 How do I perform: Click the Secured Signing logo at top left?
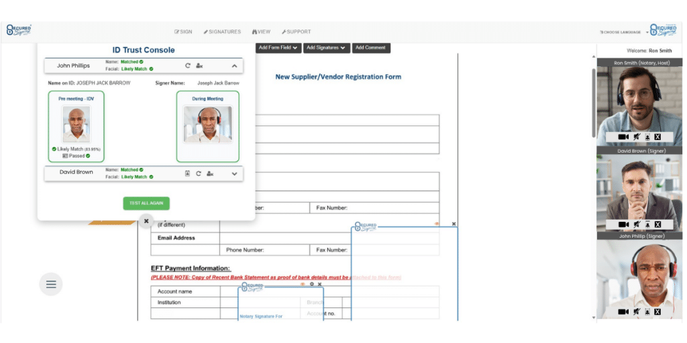(19, 30)
